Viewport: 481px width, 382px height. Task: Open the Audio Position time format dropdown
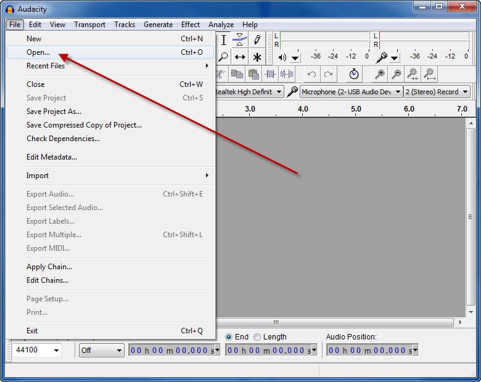click(415, 350)
